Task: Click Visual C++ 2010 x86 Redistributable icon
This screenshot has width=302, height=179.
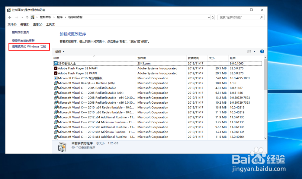Action: [x=56, y=112]
